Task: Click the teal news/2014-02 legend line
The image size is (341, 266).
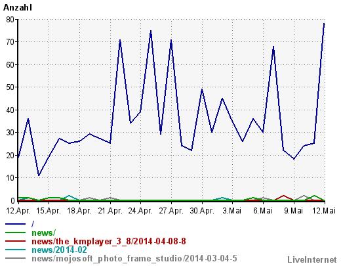Action: (15, 250)
